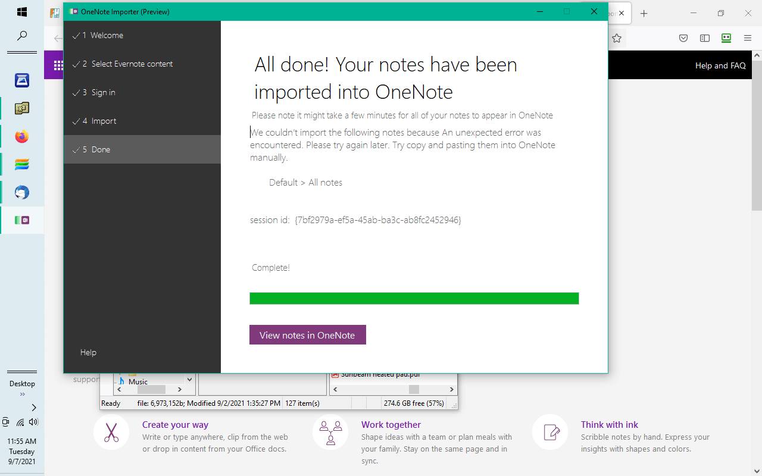
Task: Go to step 4 Import
Action: [x=142, y=121]
